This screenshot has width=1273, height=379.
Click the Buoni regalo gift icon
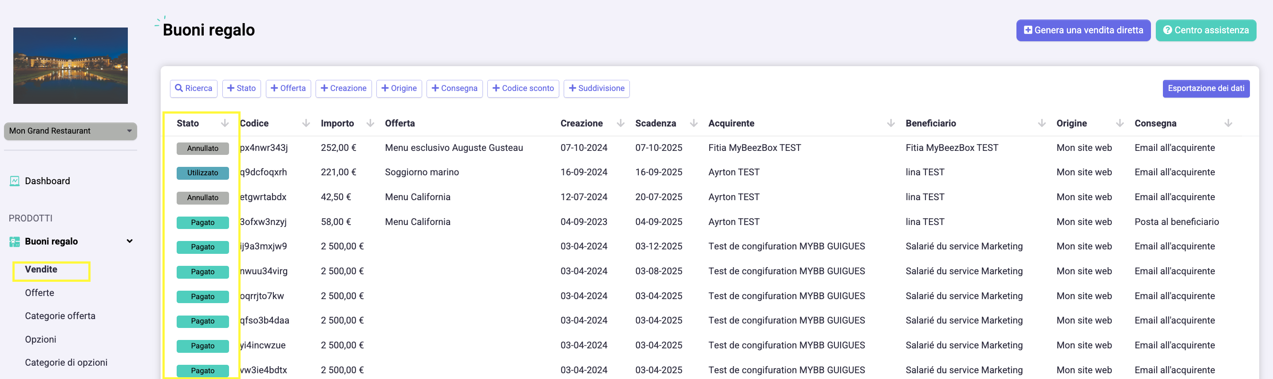point(14,241)
